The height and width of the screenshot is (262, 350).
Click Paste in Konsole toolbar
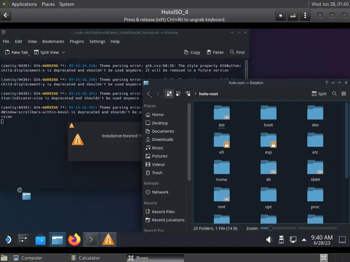(x=215, y=52)
